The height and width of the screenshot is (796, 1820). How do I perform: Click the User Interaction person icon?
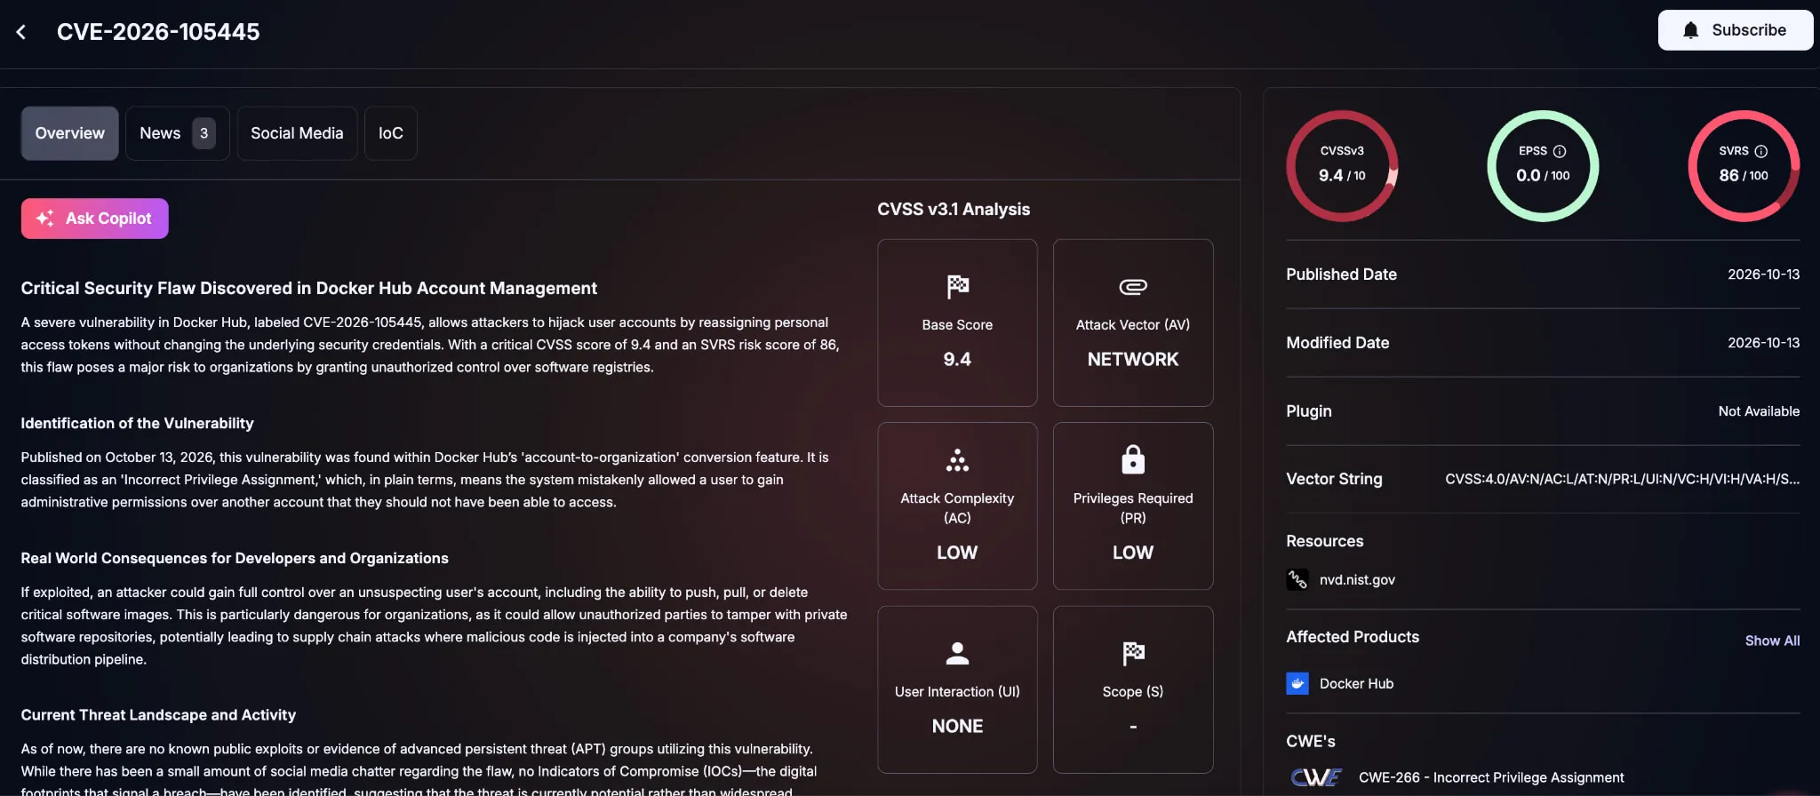(x=957, y=653)
